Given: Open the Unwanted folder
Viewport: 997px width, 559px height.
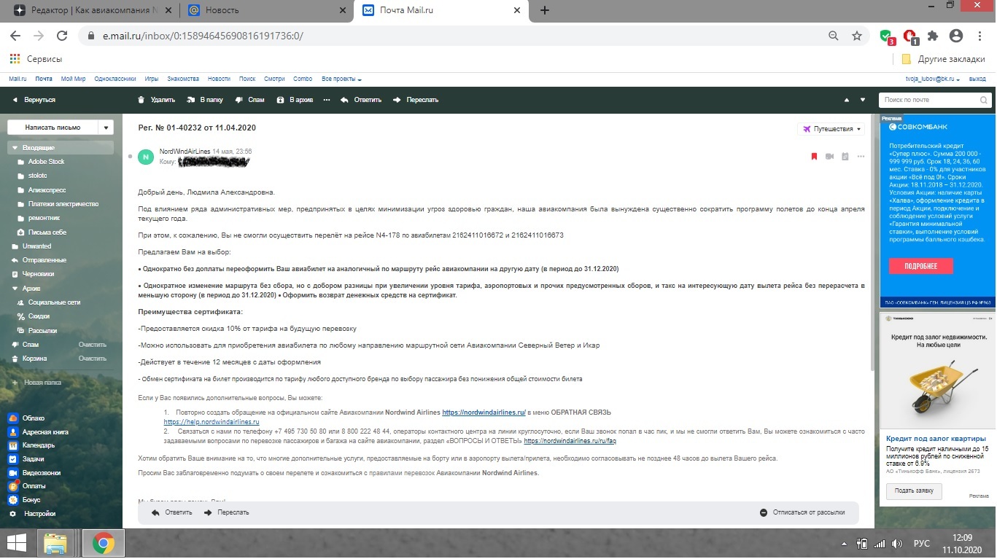Looking at the screenshot, I should click(36, 246).
